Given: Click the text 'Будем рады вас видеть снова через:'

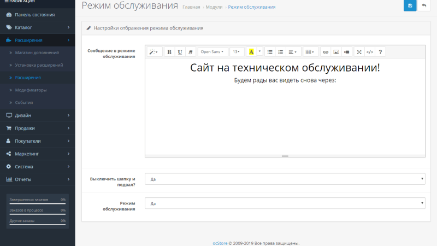Looking at the screenshot, I should point(285,80).
